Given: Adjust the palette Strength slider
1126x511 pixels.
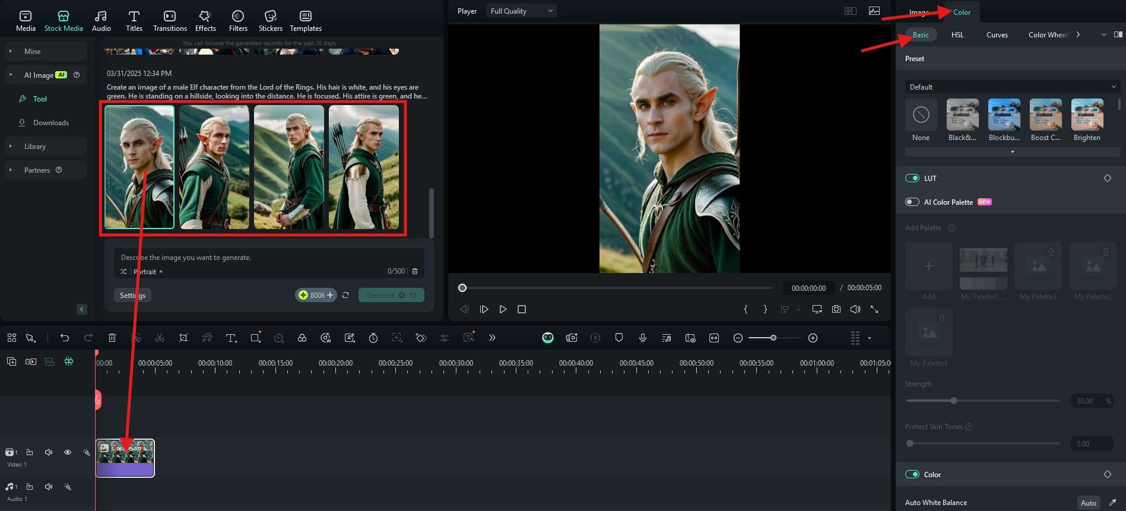Looking at the screenshot, I should pos(954,401).
